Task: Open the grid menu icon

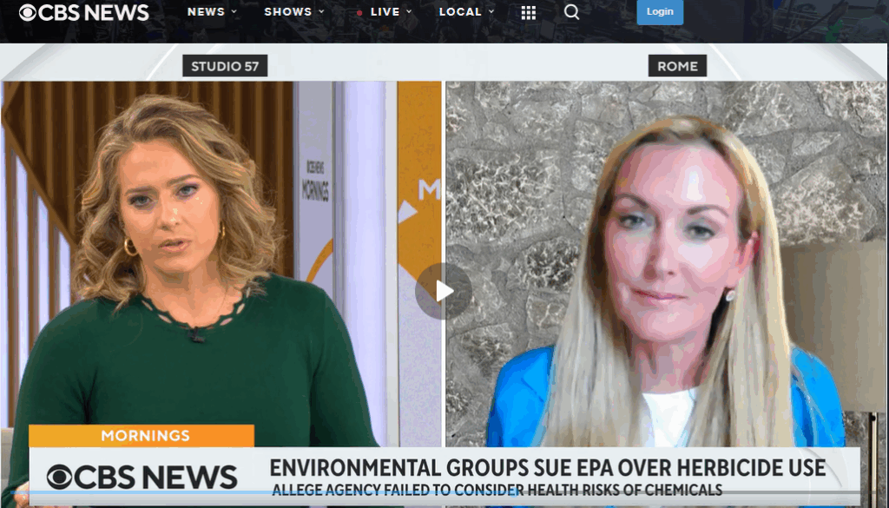Action: click(x=528, y=12)
